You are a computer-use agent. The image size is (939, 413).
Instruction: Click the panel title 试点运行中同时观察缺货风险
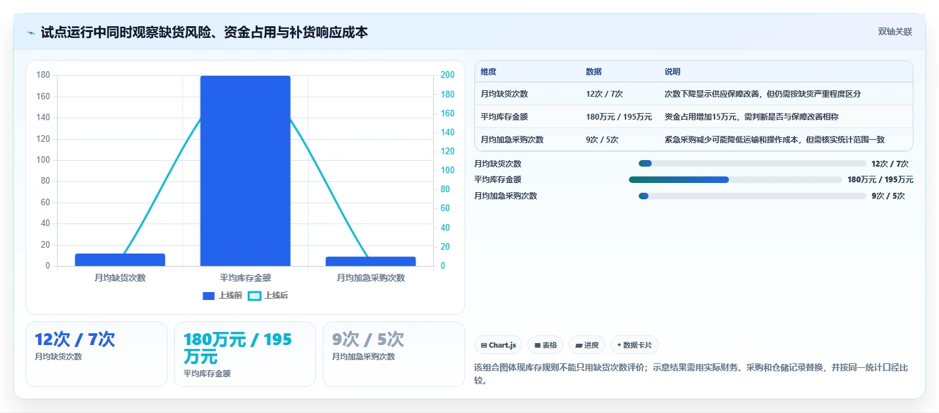coord(204,32)
